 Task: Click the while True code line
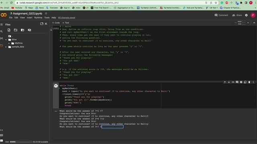pyautogui.click(x=67, y=85)
